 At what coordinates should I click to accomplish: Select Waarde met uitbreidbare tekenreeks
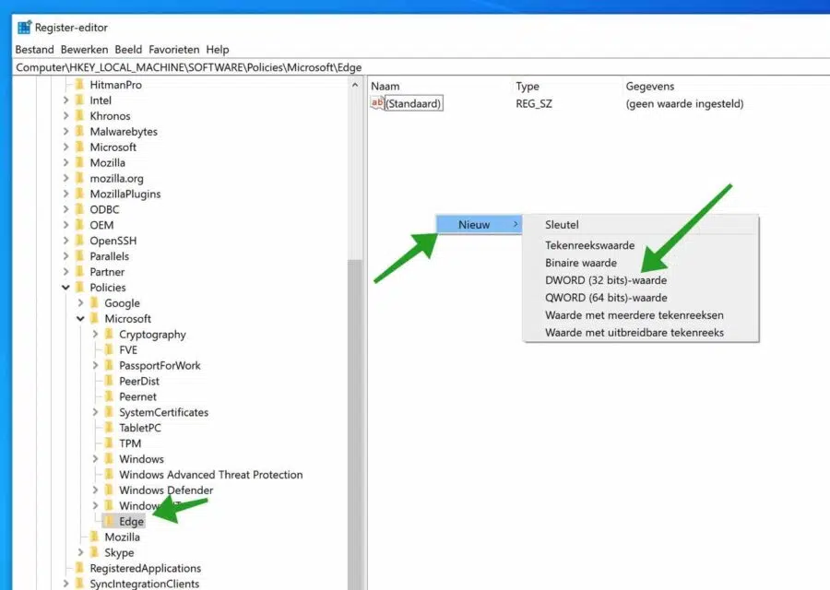634,332
